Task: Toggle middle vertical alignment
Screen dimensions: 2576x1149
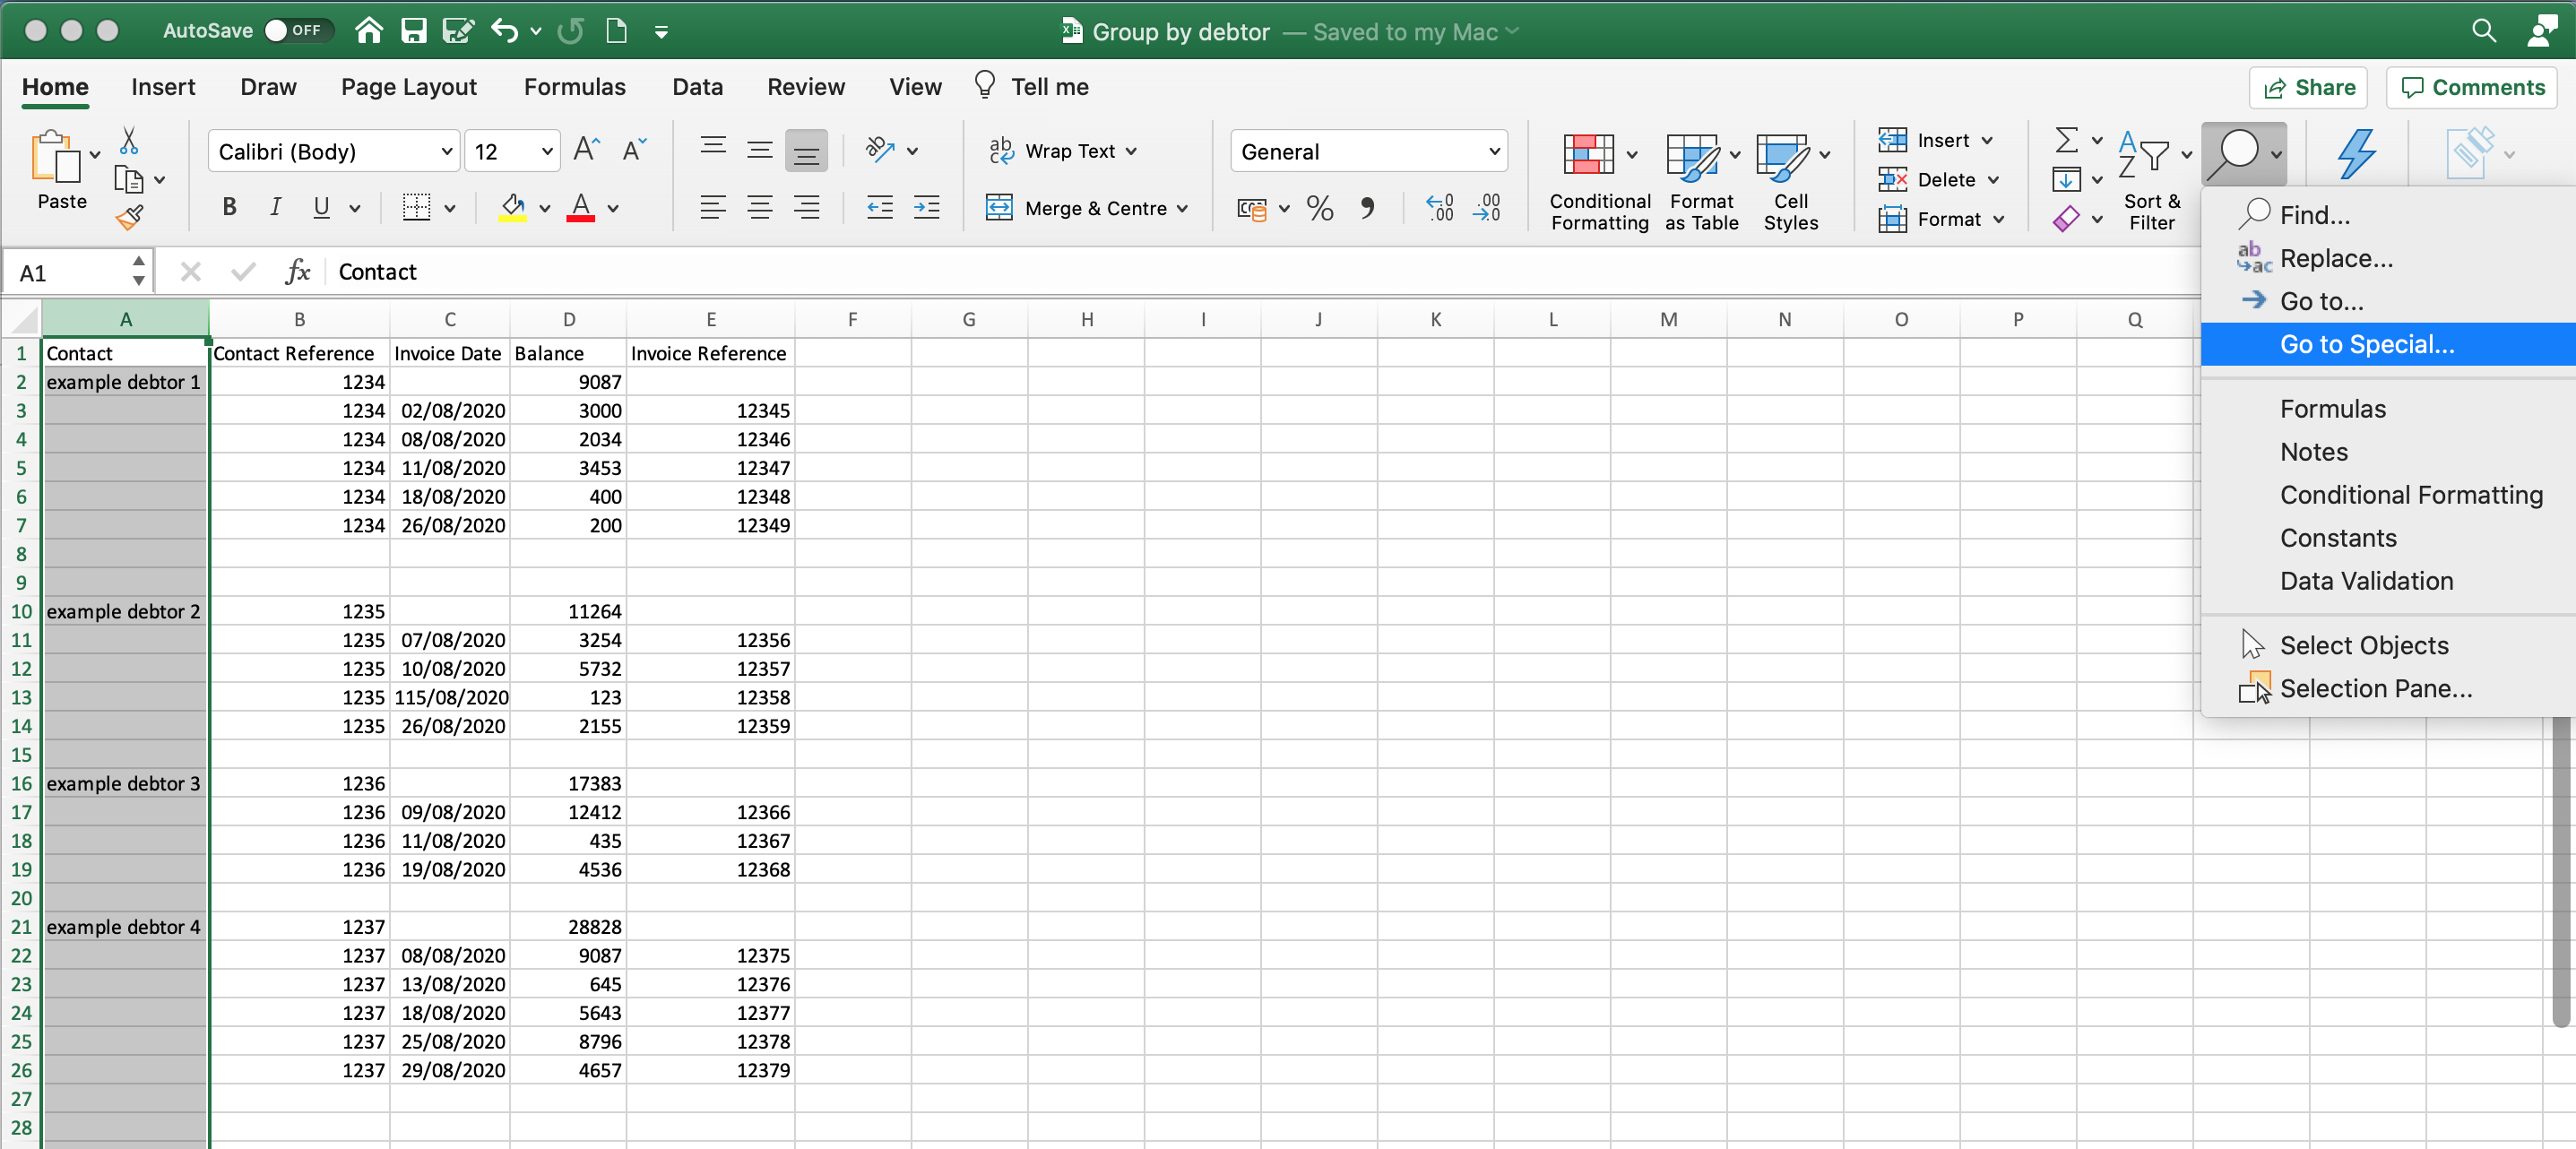Action: tap(759, 151)
